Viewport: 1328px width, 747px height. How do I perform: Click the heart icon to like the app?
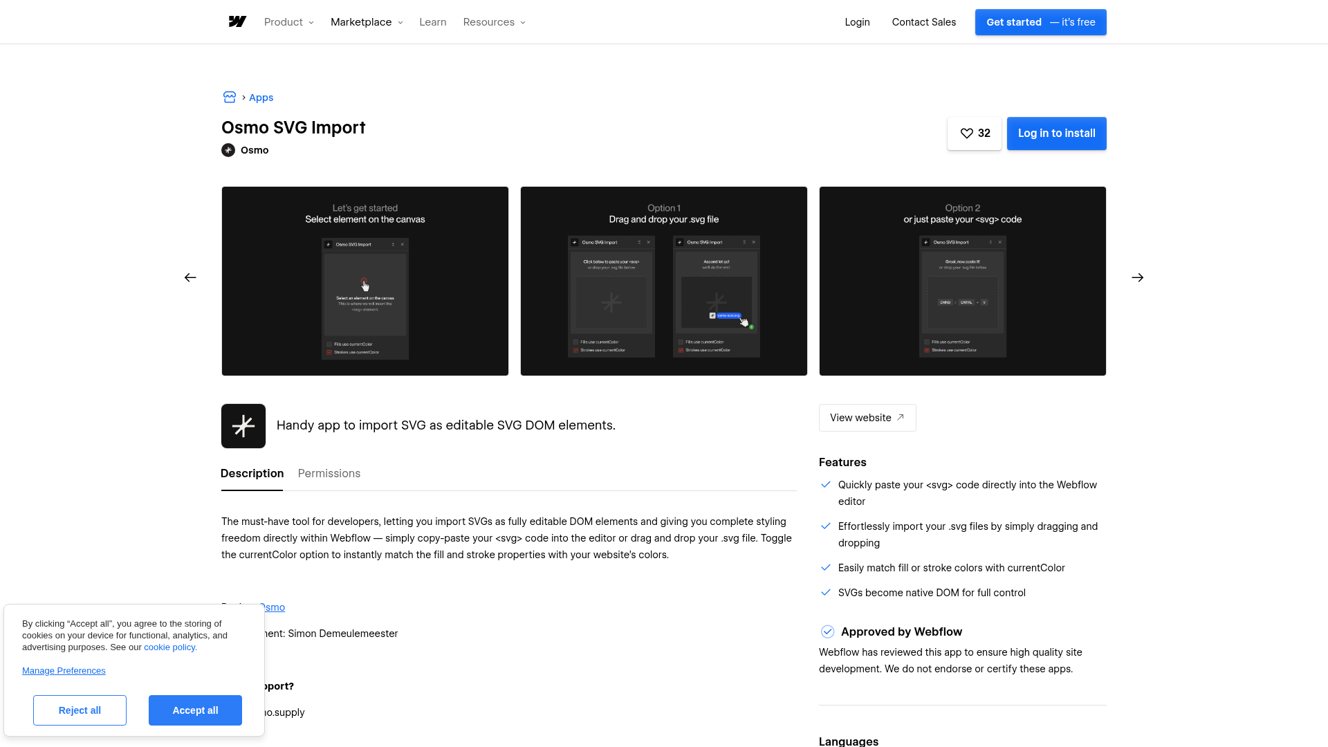click(x=967, y=133)
